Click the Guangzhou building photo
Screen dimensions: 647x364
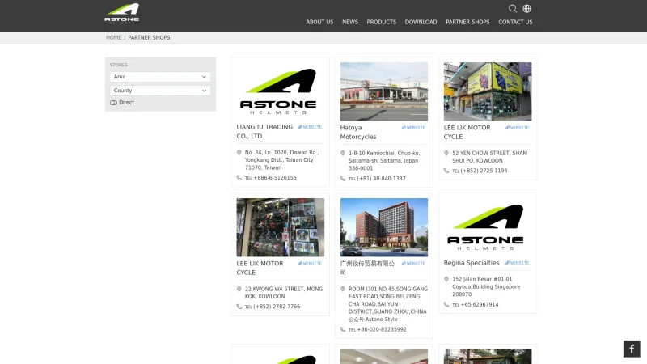click(x=383, y=227)
